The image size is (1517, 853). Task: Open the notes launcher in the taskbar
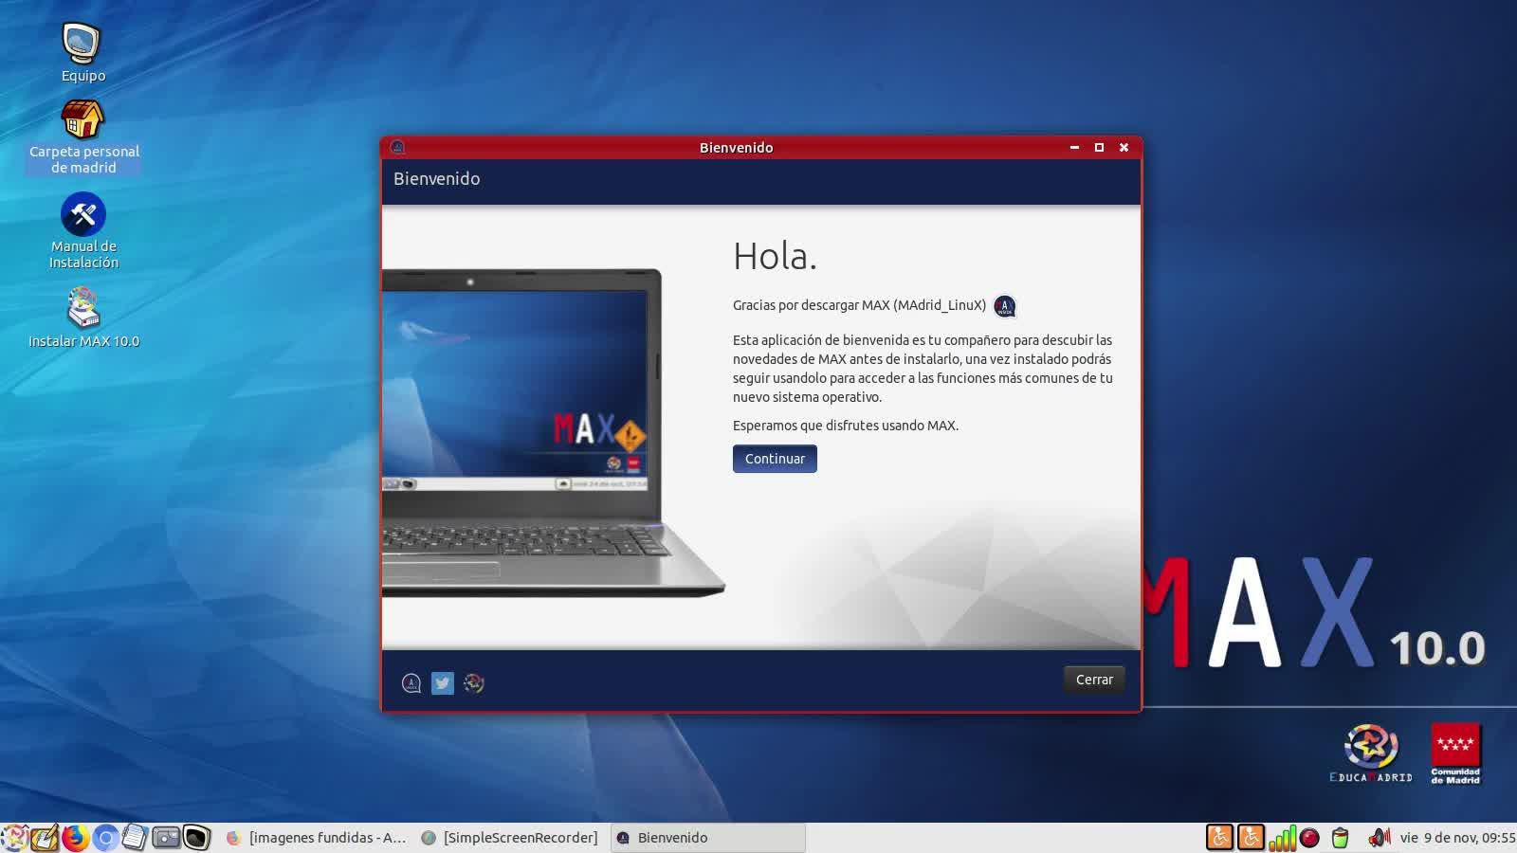(x=135, y=838)
